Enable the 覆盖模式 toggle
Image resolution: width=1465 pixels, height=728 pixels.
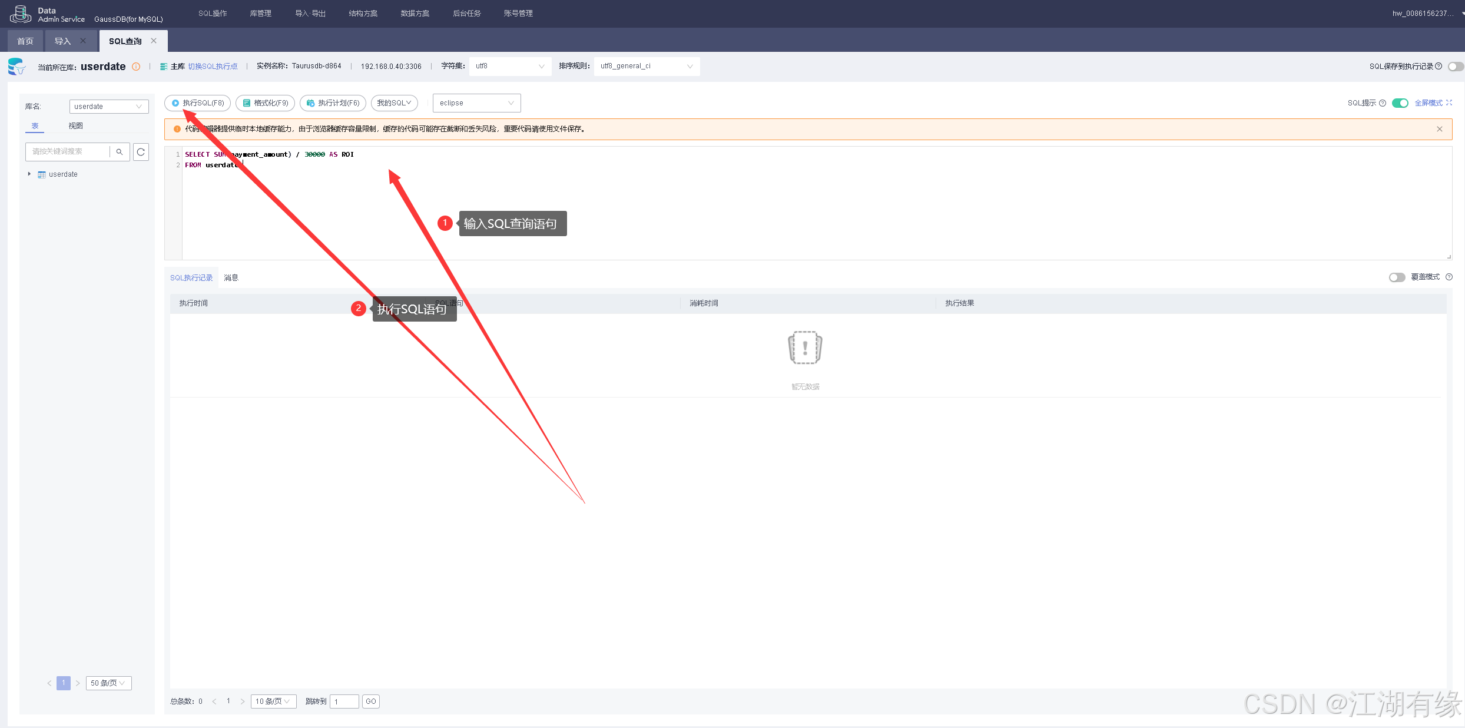pos(1397,277)
